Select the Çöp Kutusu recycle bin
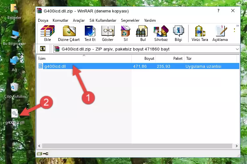The height and width of the screenshot is (164, 247). (14, 90)
